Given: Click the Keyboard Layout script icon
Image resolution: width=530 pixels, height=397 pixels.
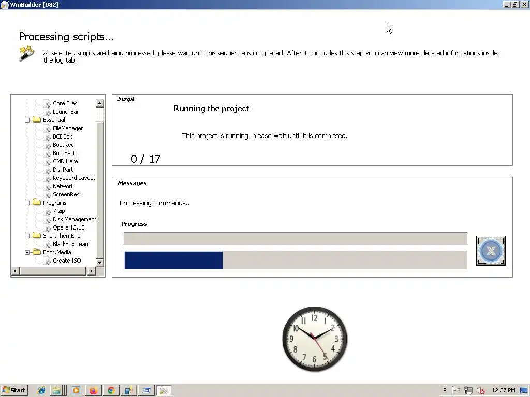Looking at the screenshot, I should pos(48,178).
